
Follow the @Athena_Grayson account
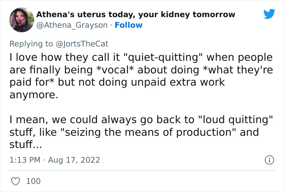pos(129,25)
